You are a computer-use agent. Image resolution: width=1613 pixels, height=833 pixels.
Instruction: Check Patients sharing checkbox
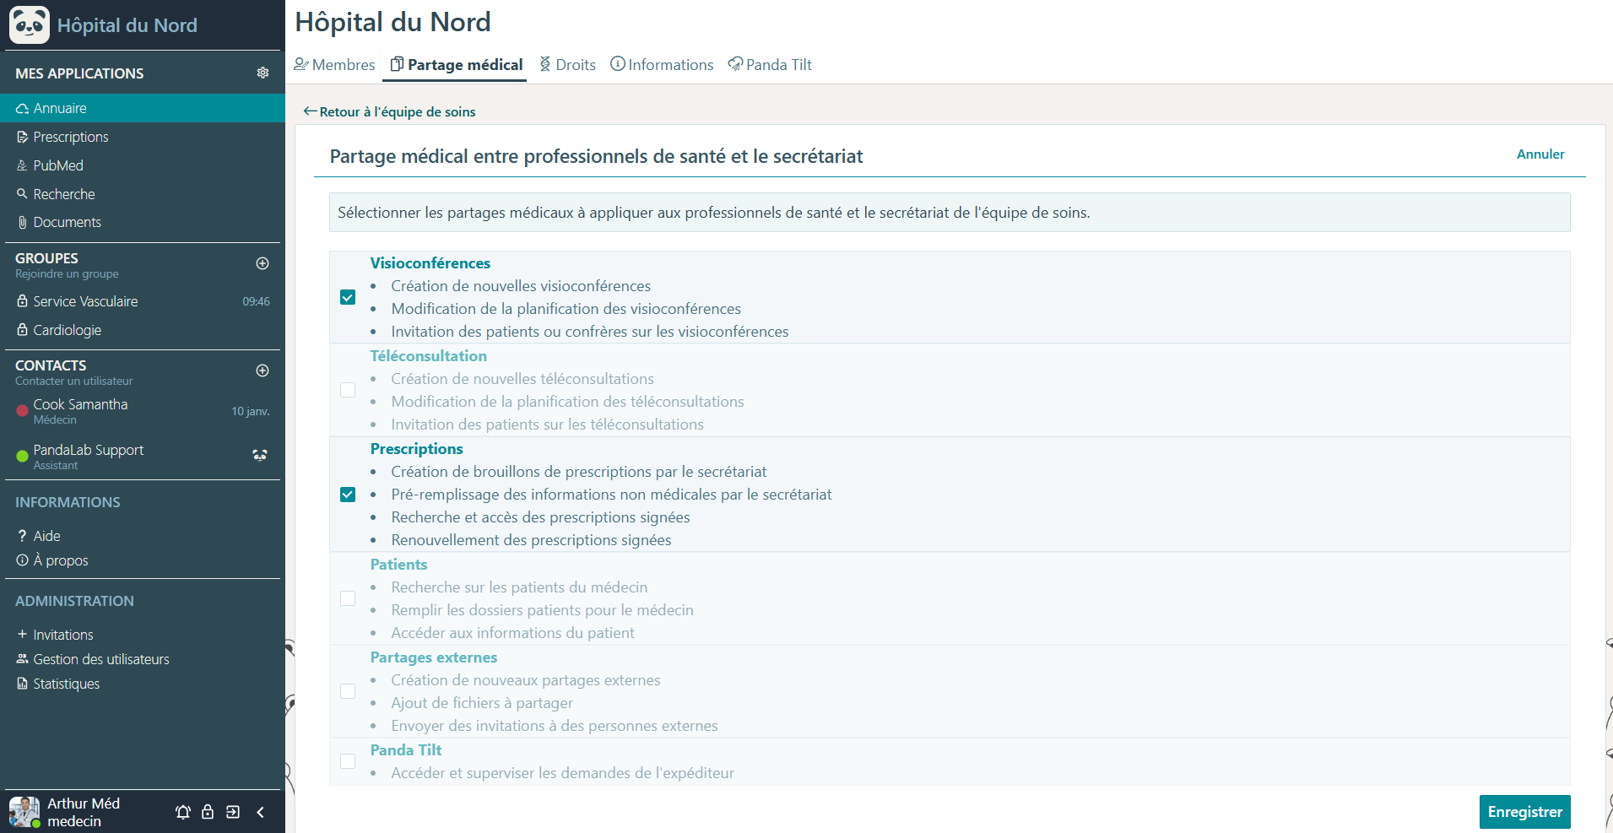coord(348,598)
